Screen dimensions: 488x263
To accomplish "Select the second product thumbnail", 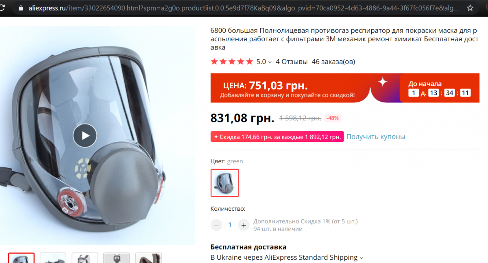I will 53,258.
